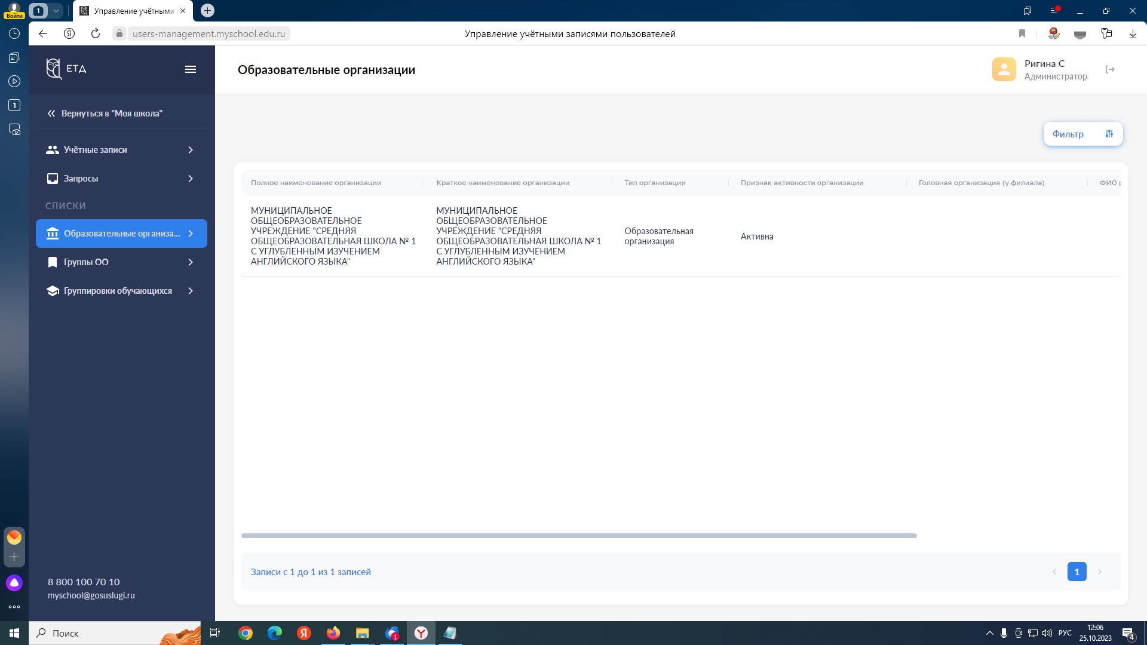Image resolution: width=1147 pixels, height=645 pixels.
Task: Open Группировки обучающихся menu item
Action: pos(121,291)
